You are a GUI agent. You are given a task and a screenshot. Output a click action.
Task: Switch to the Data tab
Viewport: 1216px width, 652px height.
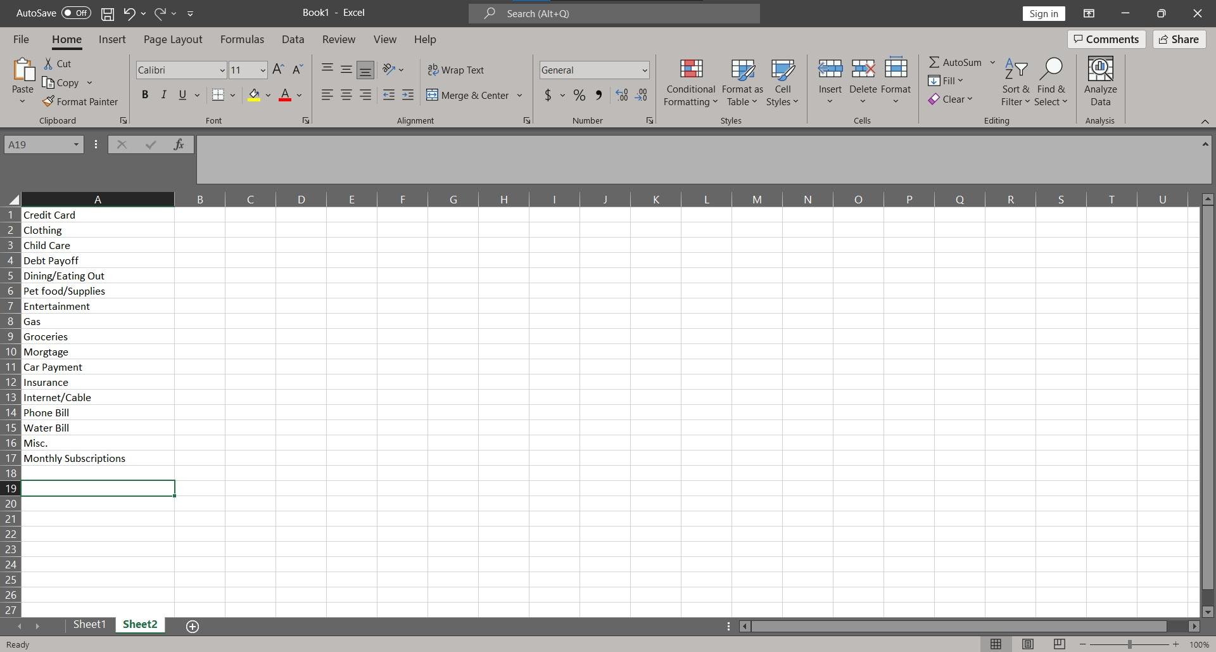[x=293, y=39]
